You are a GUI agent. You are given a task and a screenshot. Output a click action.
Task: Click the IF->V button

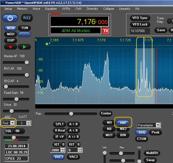click(x=60, y=137)
